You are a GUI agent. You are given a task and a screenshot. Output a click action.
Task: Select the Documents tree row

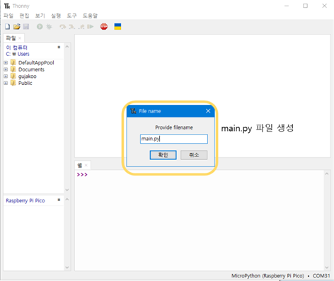34,69
